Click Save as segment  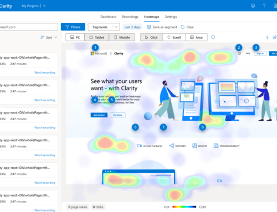pyautogui.click(x=162, y=27)
